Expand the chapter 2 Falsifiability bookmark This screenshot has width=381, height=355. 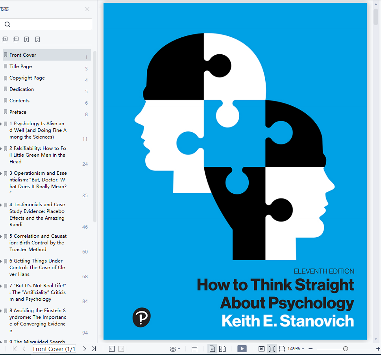(1, 149)
